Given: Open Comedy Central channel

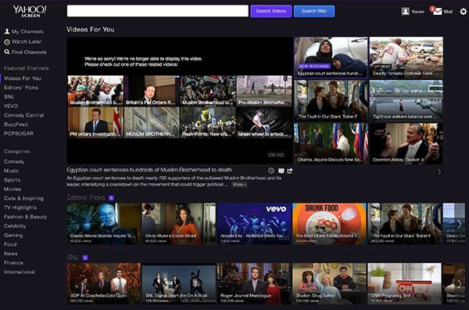Looking at the screenshot, I should point(24,115).
